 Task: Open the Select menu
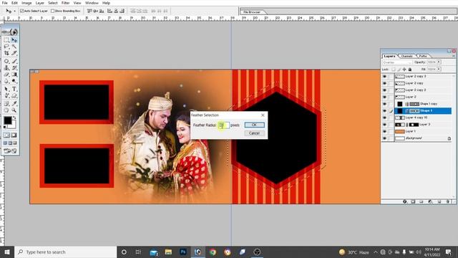pyautogui.click(x=52, y=3)
